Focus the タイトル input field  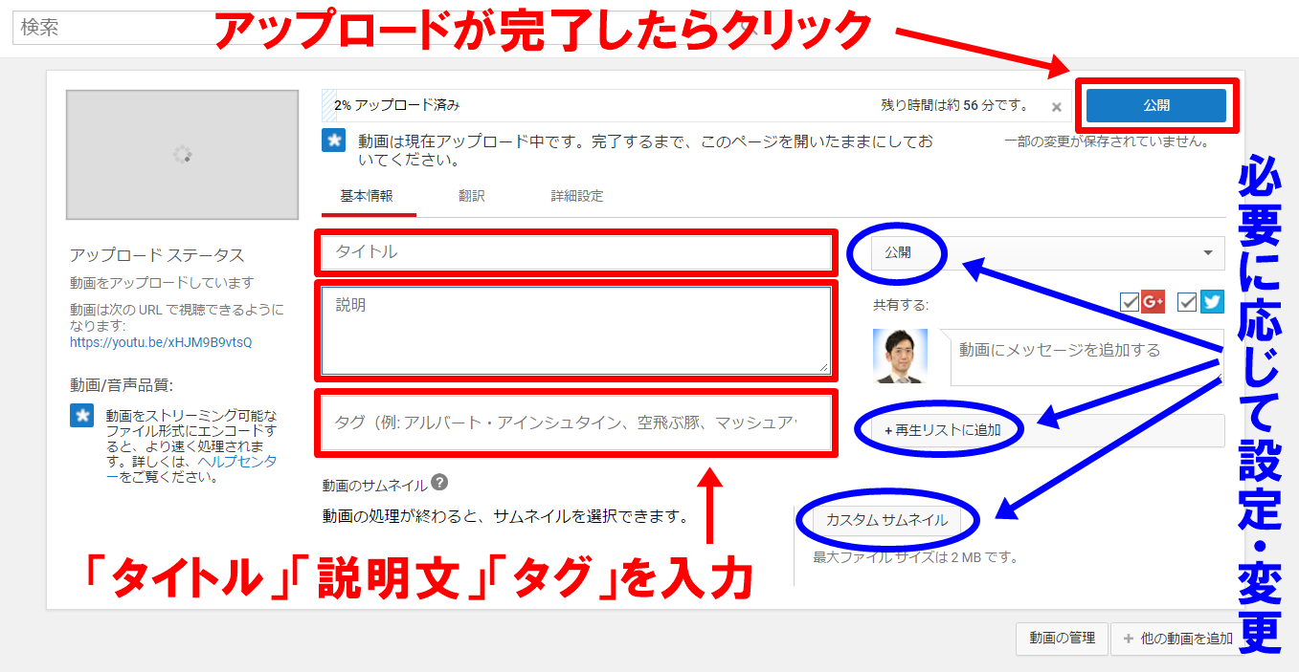tap(576, 252)
